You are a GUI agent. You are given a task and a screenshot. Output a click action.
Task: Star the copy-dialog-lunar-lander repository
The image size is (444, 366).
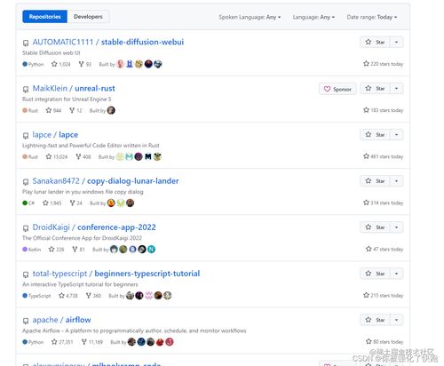click(x=375, y=181)
